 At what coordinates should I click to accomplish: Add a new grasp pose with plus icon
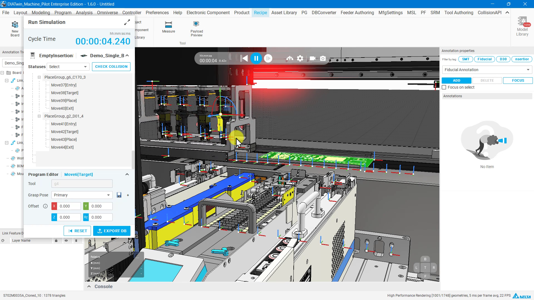tap(128, 195)
